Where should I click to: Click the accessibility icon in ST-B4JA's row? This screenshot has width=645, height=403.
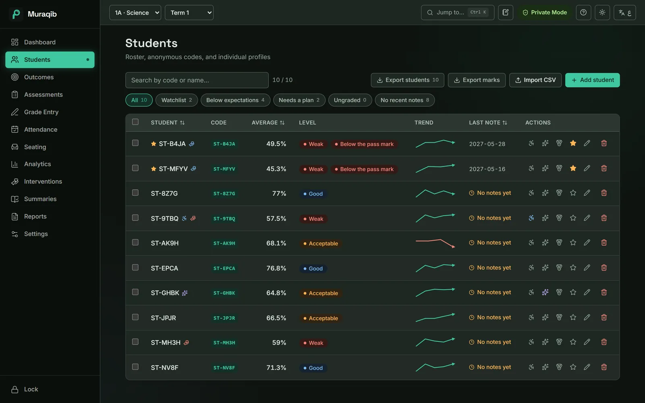pyautogui.click(x=531, y=143)
